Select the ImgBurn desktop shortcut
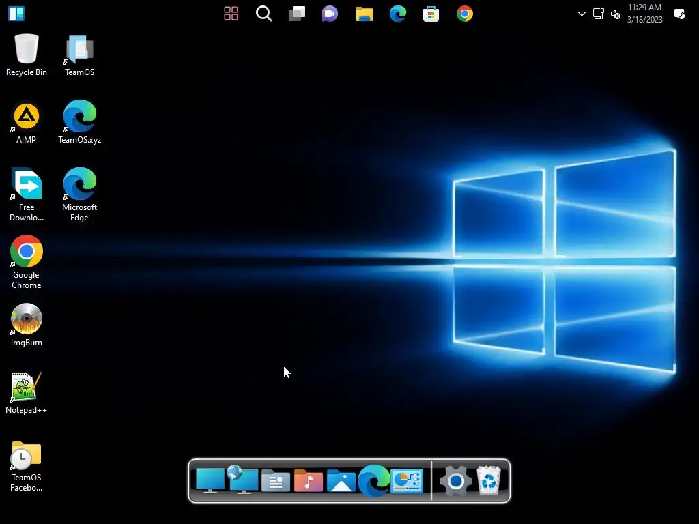 click(27, 325)
